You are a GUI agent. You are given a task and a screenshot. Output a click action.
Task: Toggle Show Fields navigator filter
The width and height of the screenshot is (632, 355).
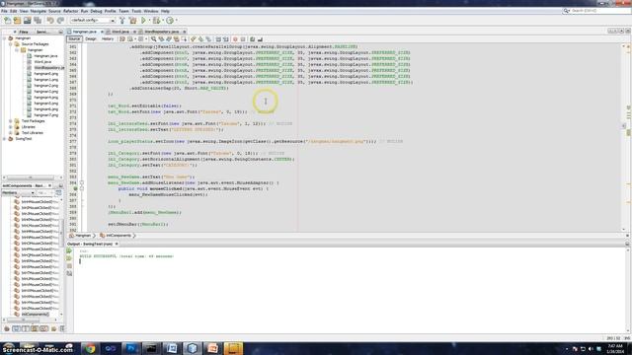[x=16, y=328]
